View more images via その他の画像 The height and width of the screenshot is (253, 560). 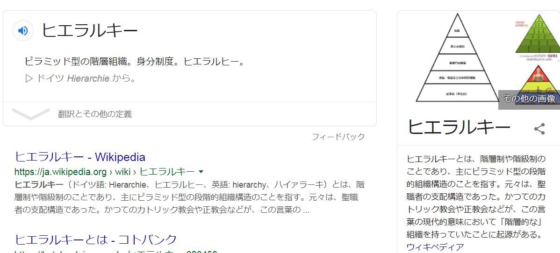pyautogui.click(x=529, y=99)
